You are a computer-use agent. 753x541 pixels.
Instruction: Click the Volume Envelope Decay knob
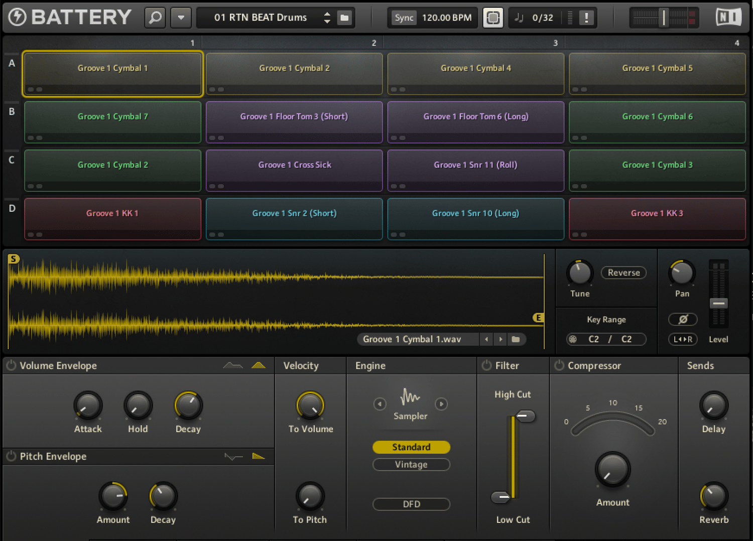click(188, 405)
